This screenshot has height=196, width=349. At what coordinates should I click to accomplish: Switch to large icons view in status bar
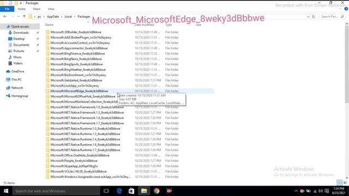[345, 183]
